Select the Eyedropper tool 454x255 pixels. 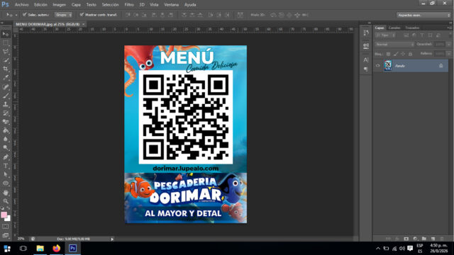click(x=6, y=78)
